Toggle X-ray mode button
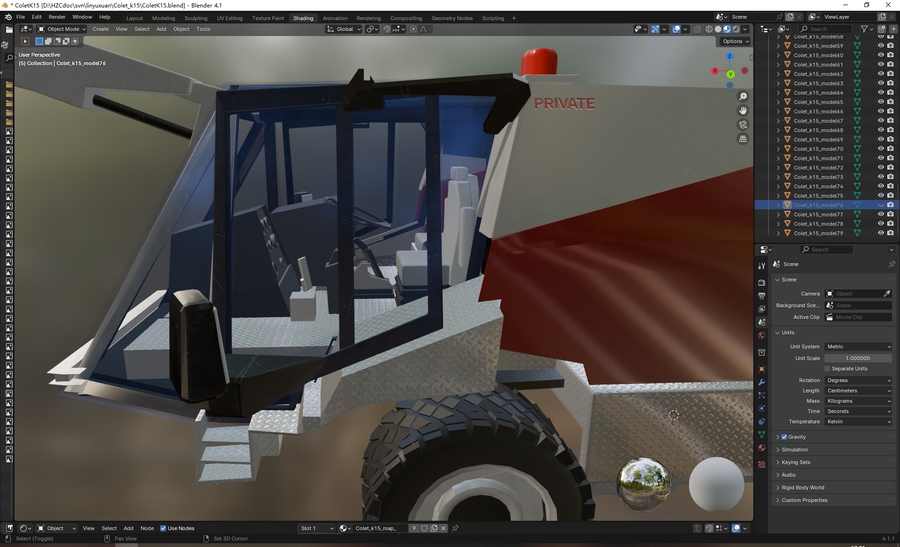 pyautogui.click(x=697, y=29)
